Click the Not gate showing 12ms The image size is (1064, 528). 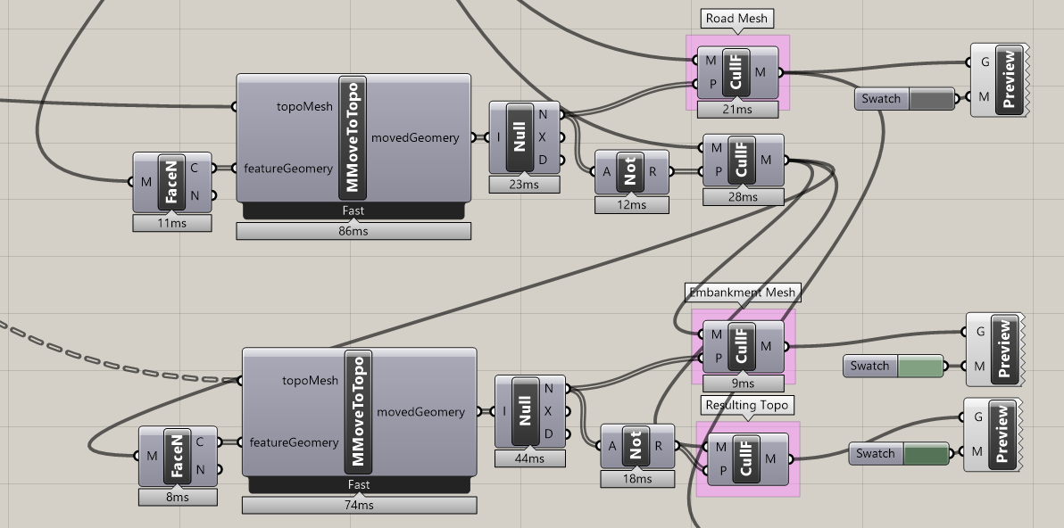tap(630, 171)
